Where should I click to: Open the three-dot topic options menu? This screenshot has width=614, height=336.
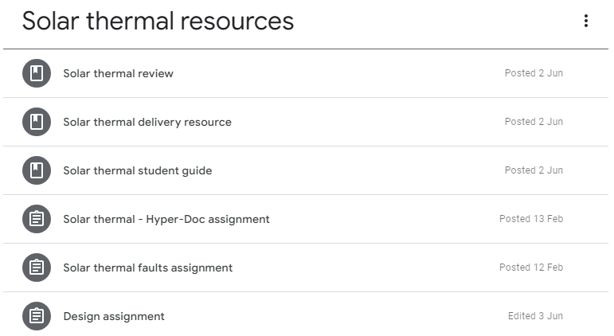pyautogui.click(x=586, y=21)
